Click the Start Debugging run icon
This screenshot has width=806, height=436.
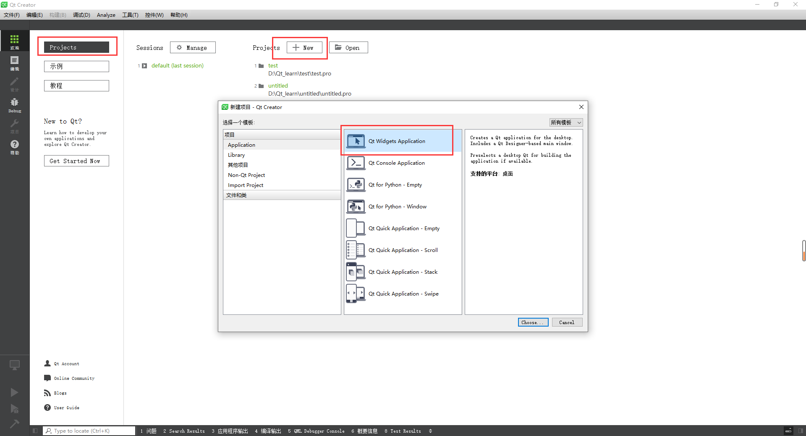coord(14,408)
